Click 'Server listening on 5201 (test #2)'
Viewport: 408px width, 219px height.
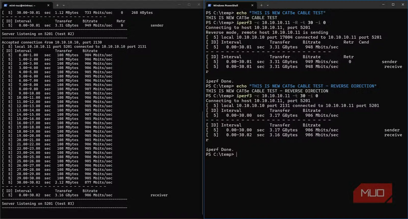(x=38, y=34)
